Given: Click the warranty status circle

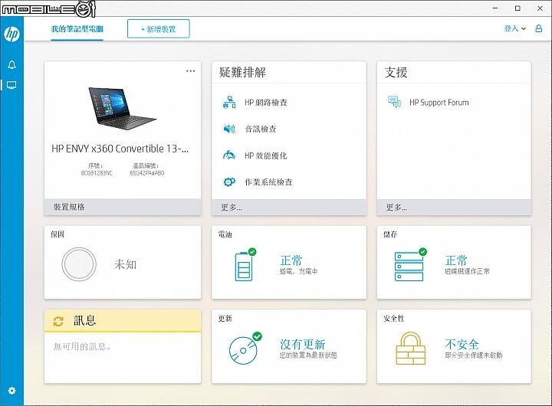Looking at the screenshot, I should tap(79, 264).
